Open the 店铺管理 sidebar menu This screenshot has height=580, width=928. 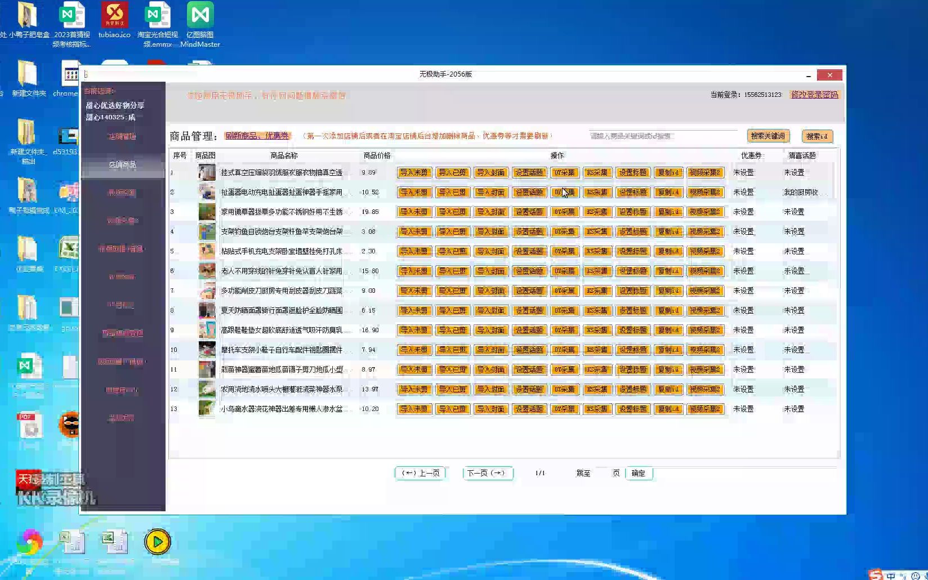[122, 136]
